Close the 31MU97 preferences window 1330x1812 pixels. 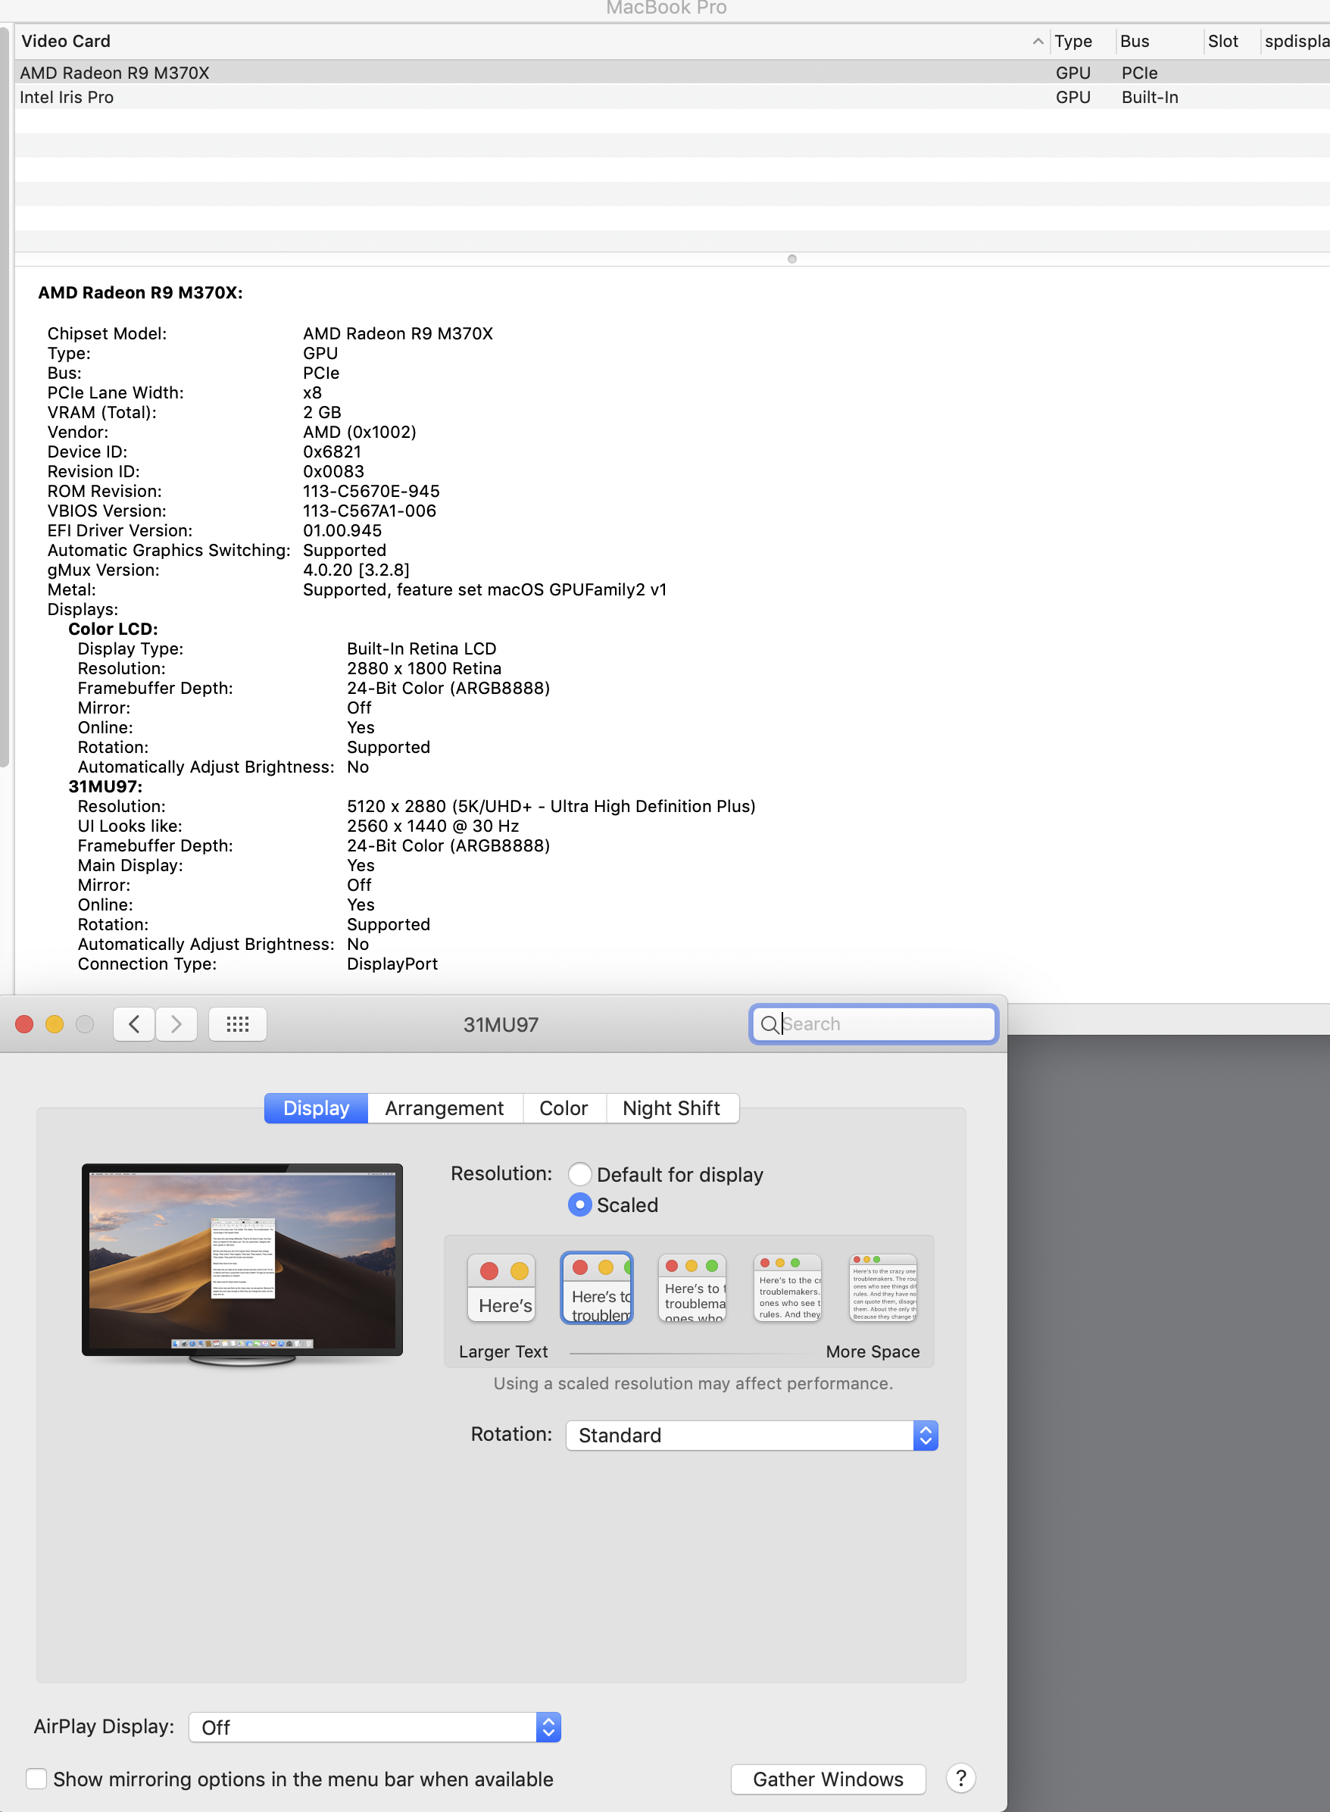pos(24,1024)
